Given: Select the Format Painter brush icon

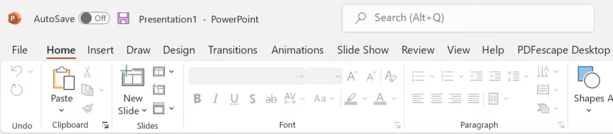Looking at the screenshot, I should tap(88, 108).
